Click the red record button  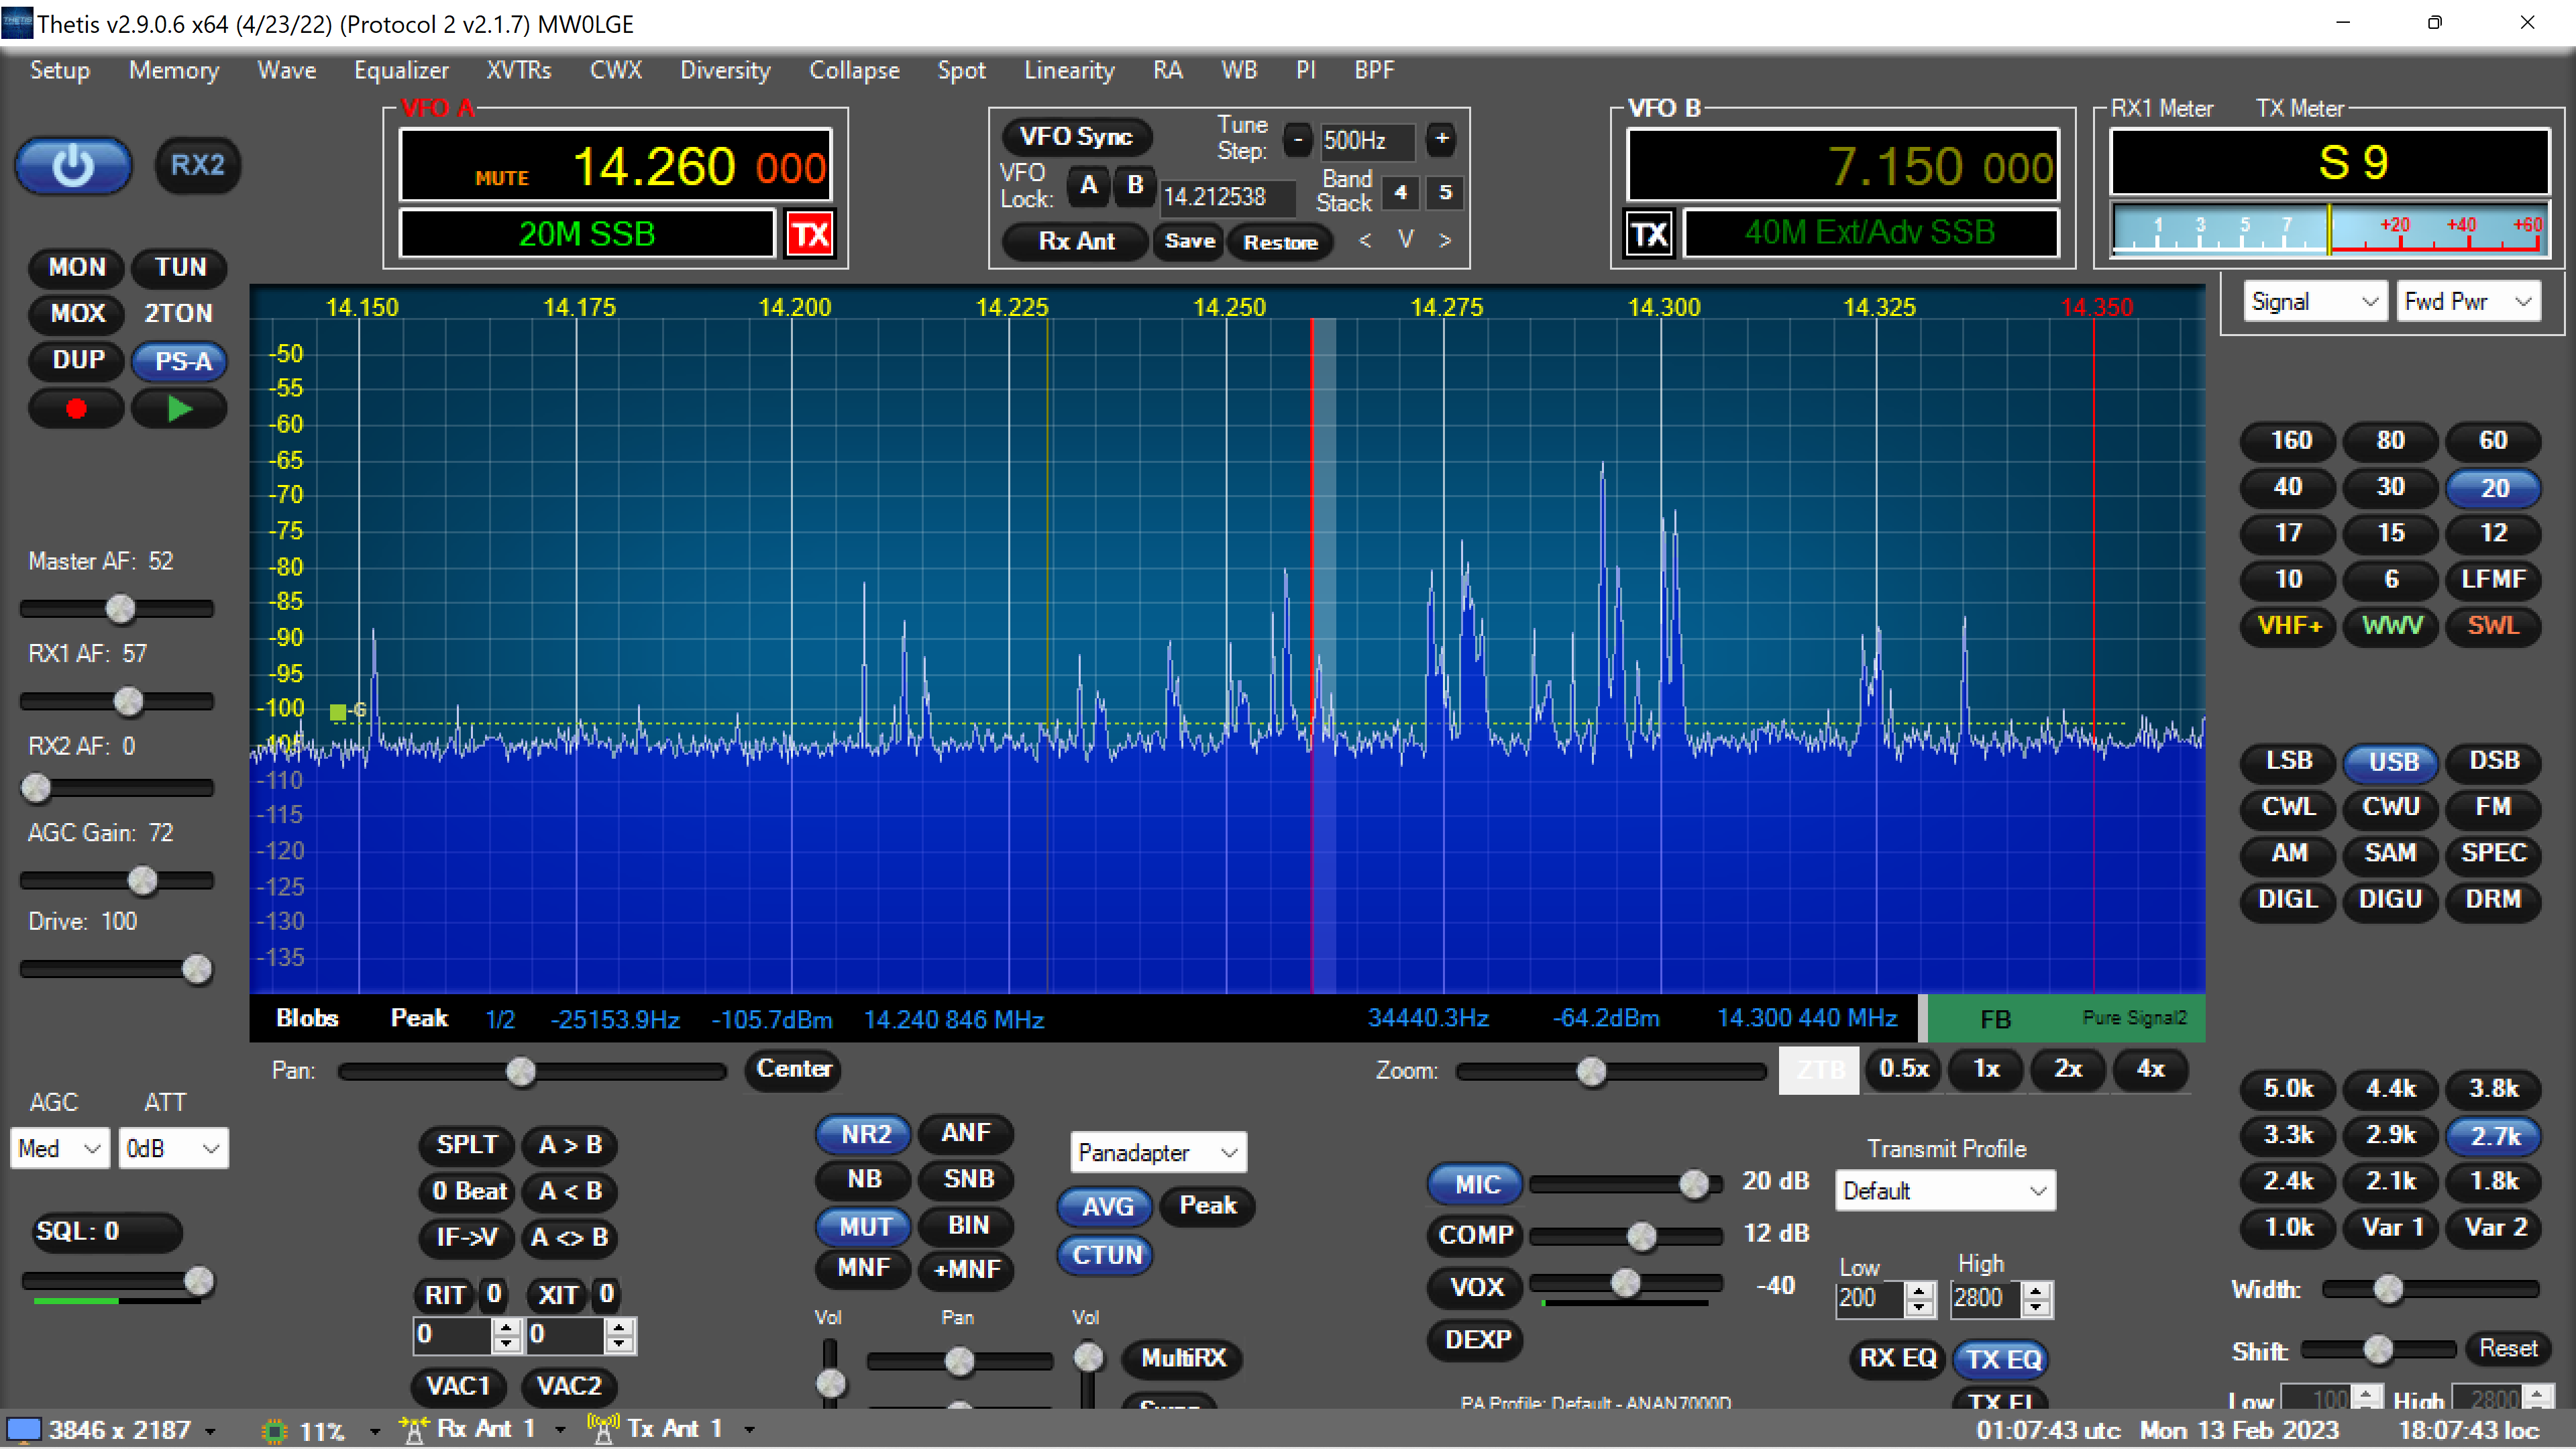tap(76, 408)
